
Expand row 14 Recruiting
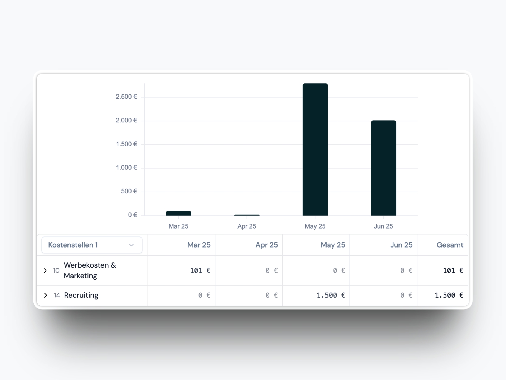point(45,295)
